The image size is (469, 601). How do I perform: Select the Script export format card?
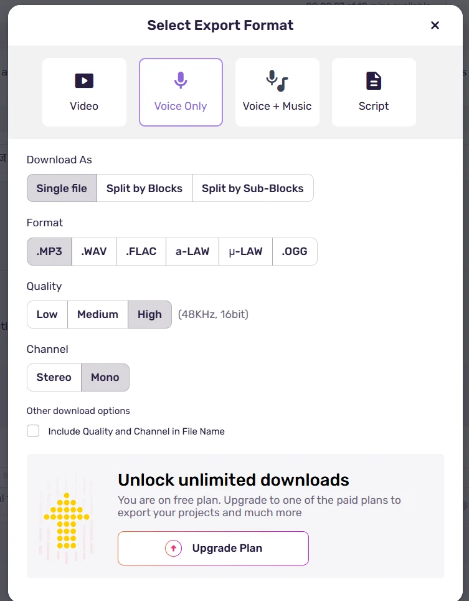pos(374,92)
